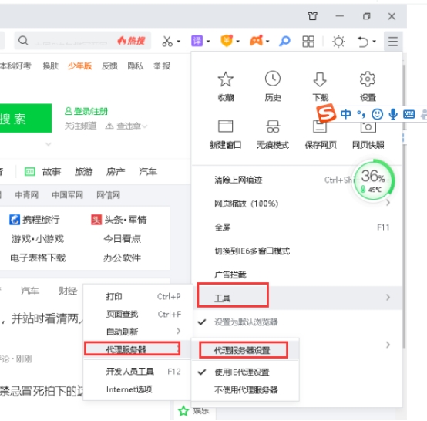Click the purple translate icon

click(197, 41)
